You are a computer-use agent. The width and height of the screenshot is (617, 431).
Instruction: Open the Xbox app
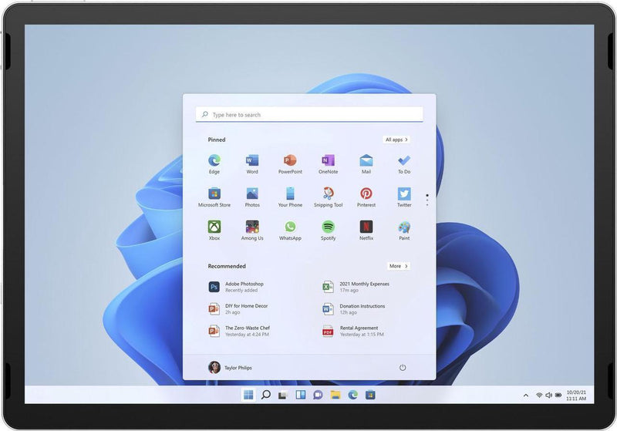214,231
